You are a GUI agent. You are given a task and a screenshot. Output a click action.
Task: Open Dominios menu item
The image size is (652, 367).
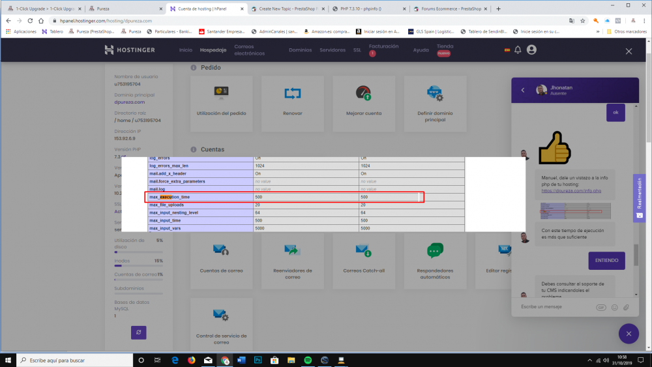[300, 50]
